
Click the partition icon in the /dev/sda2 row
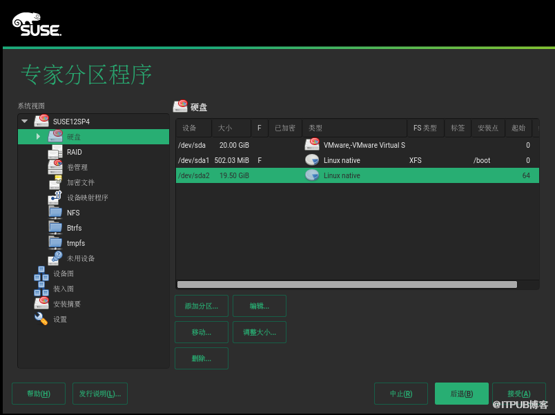pyautogui.click(x=312, y=175)
